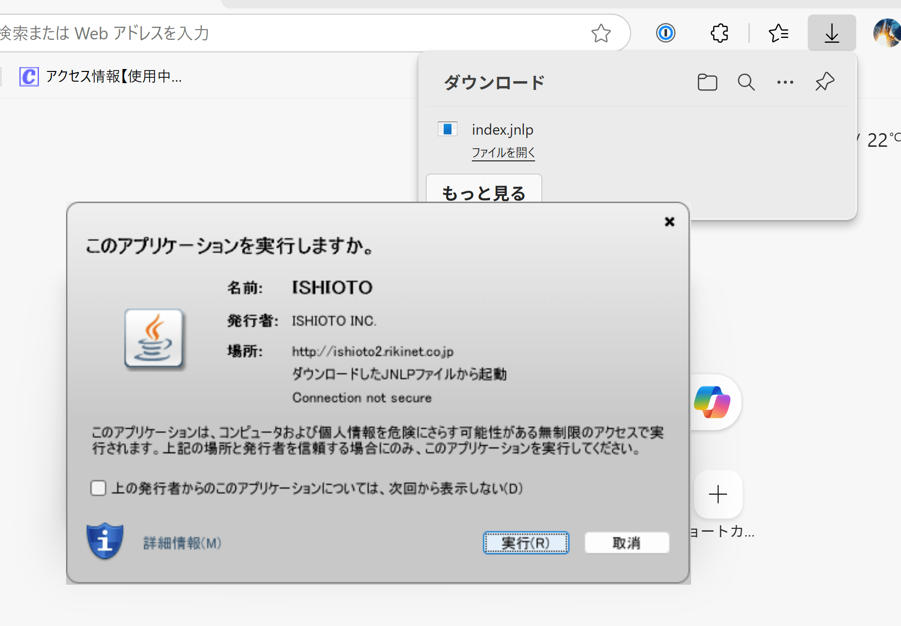Viewport: 901px width, 626px height.
Task: Open the downloads list from the toolbar arrow icon
Action: (832, 33)
